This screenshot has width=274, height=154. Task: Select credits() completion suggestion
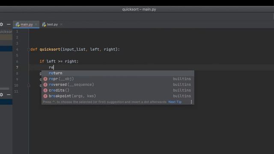click(x=118, y=90)
